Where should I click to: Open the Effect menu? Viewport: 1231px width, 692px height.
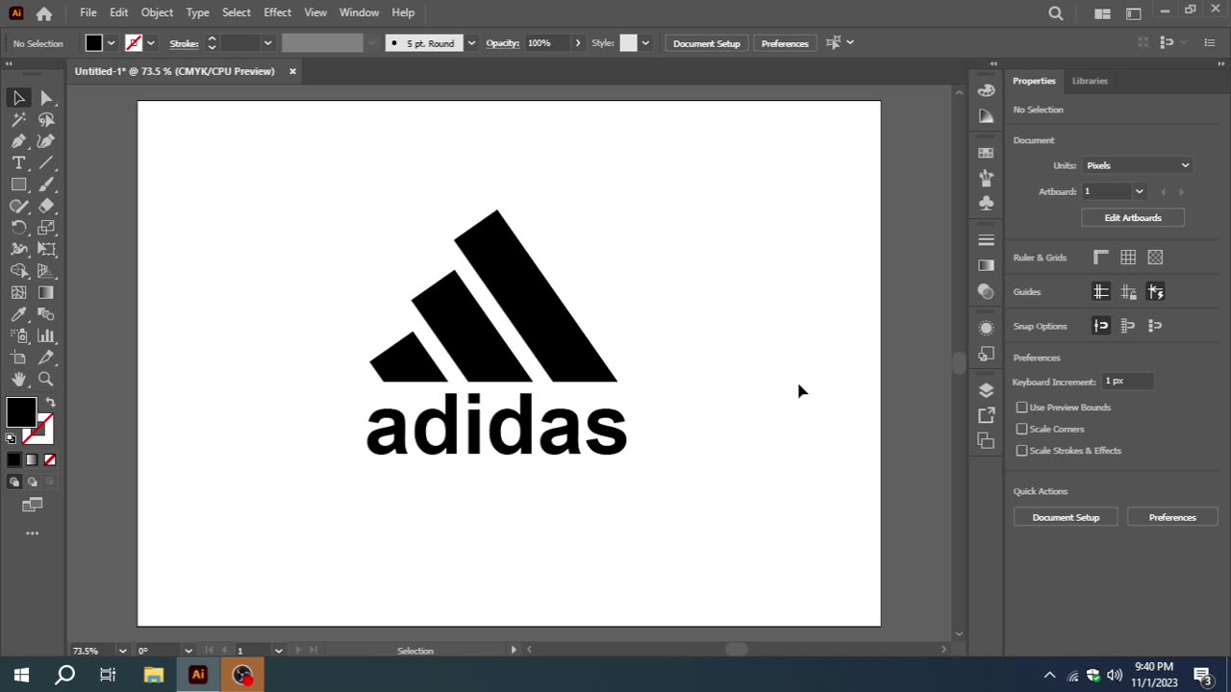pyautogui.click(x=277, y=12)
